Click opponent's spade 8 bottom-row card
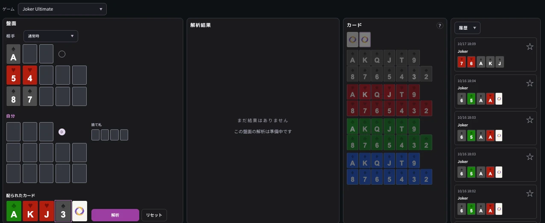This screenshot has height=223, width=545. pos(14,97)
